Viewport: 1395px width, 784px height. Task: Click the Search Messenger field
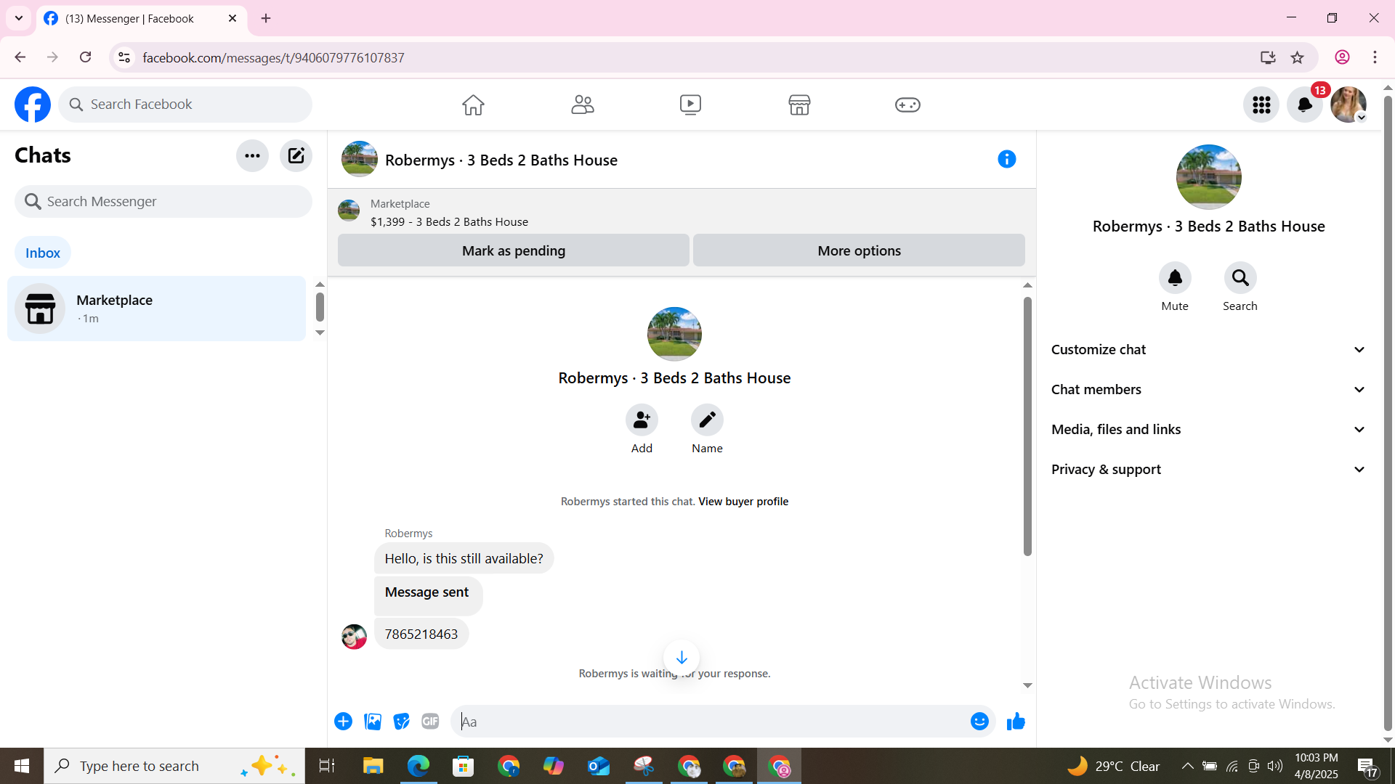(163, 202)
